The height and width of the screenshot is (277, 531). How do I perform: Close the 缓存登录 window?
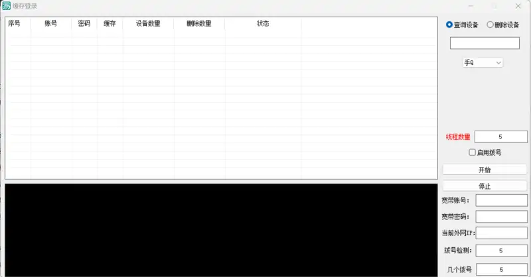point(518,6)
